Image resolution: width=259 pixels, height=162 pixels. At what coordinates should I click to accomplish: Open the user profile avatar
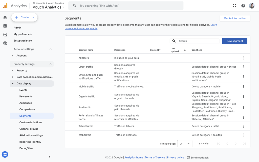click(x=252, y=6)
